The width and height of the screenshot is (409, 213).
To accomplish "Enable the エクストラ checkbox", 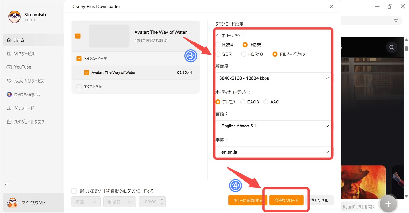I will click(x=79, y=87).
